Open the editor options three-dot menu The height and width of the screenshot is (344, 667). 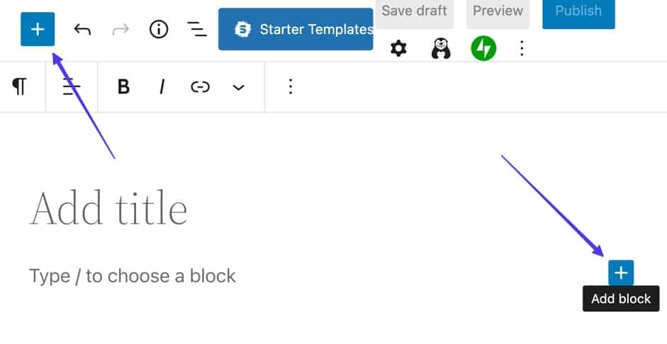click(x=522, y=48)
